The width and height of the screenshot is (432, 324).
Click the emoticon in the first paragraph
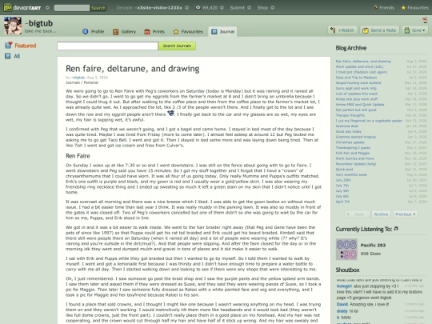coord(170,113)
